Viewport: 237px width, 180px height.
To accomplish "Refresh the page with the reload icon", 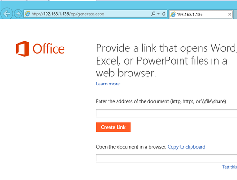I will [x=164, y=14].
